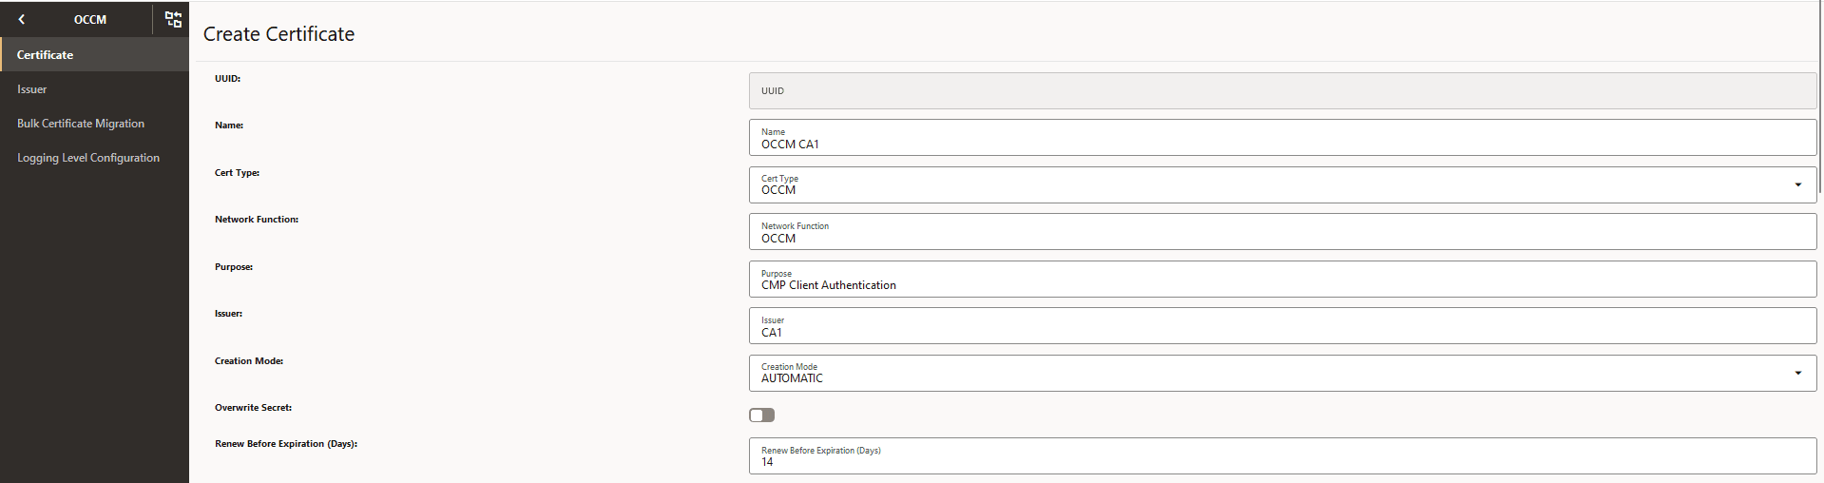This screenshot has height=483, width=1824.
Task: Go to Bulk Certificate Migration
Action: (94, 123)
